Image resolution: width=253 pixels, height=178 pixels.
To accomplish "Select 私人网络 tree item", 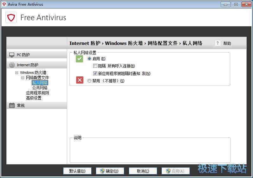I will [x=40, y=83].
